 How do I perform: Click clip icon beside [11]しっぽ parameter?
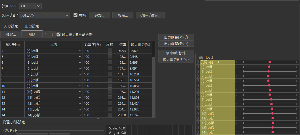coord(198,118)
